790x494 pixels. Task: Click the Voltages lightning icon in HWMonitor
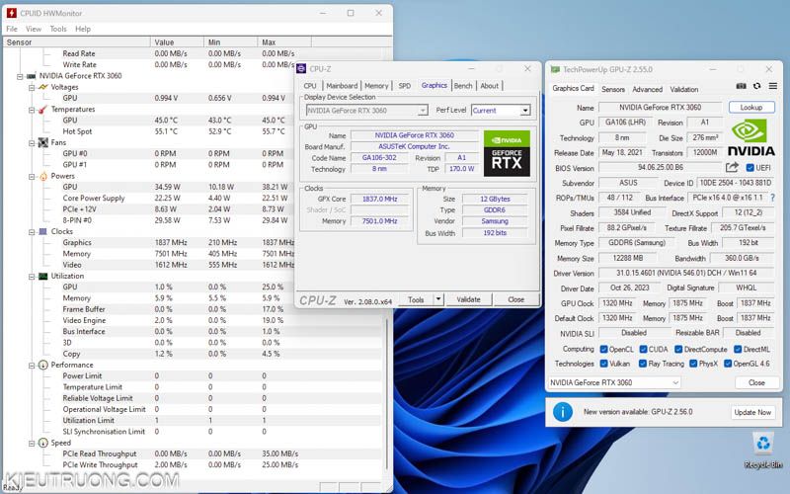pos(43,87)
